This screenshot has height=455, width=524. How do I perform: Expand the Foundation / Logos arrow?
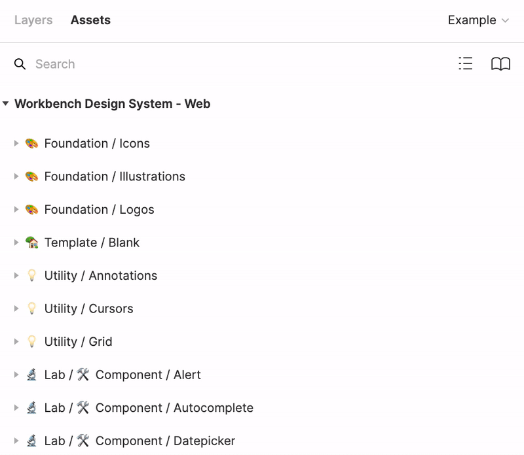[16, 209]
